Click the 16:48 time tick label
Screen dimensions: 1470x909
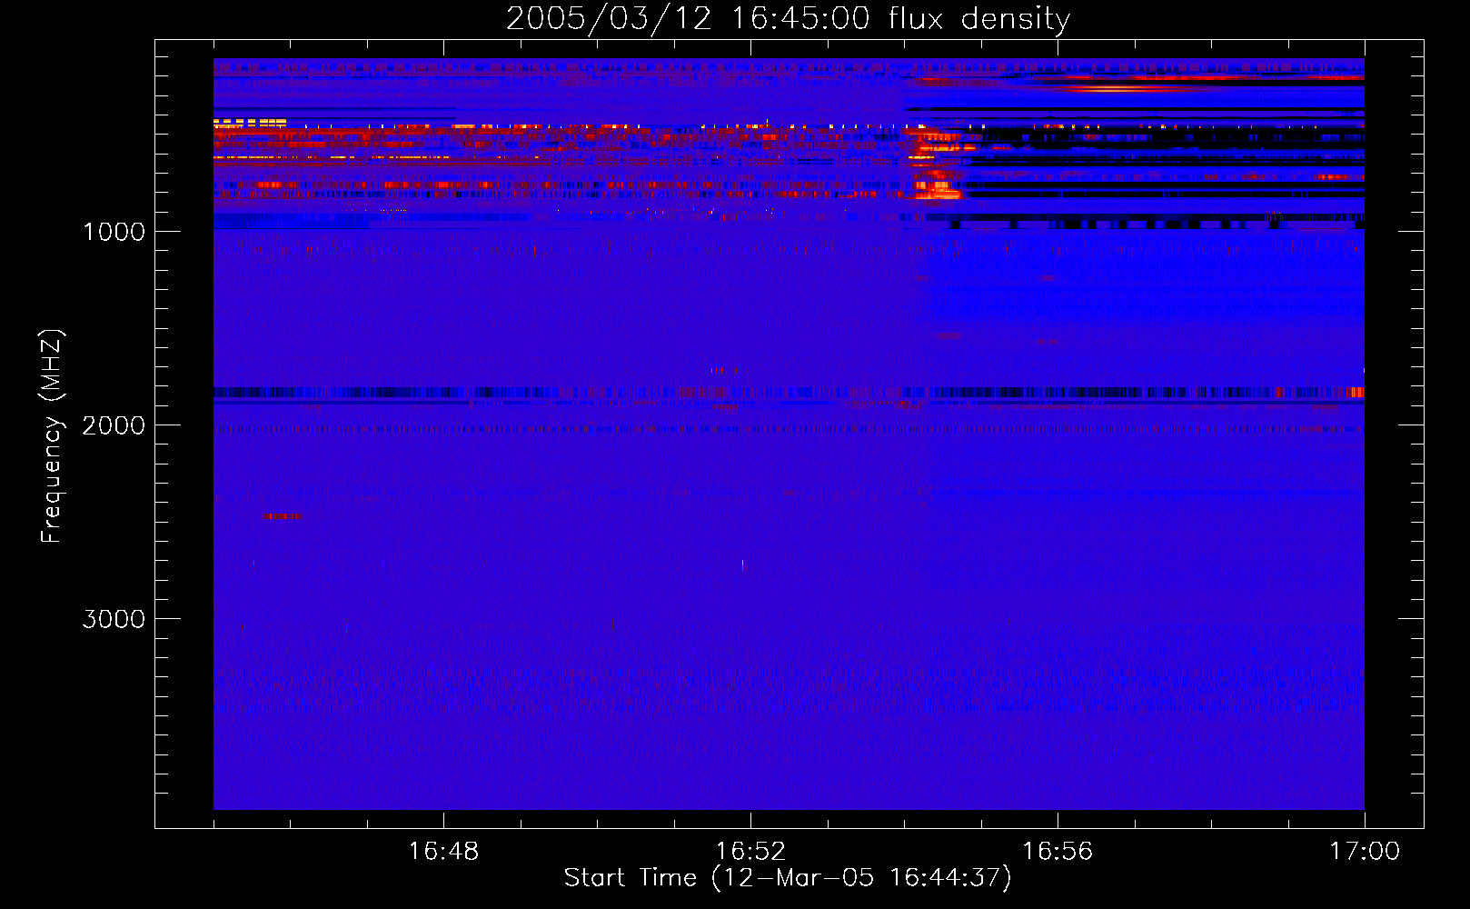coord(443,852)
